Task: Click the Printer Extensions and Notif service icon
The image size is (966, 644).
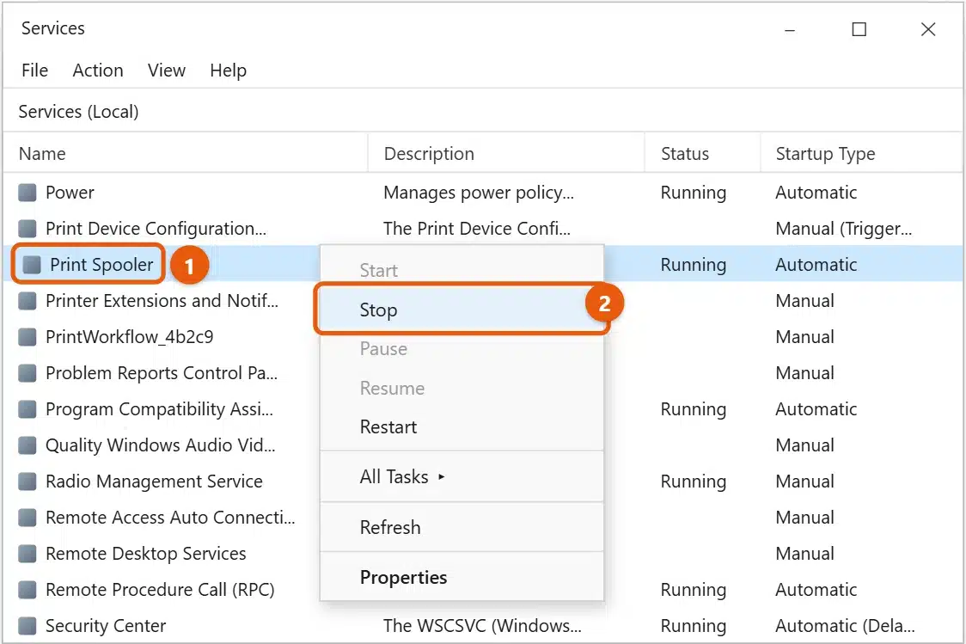Action: click(x=28, y=301)
